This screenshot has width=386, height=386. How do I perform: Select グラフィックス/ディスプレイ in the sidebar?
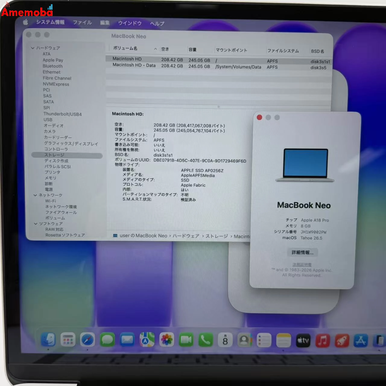[71, 144]
